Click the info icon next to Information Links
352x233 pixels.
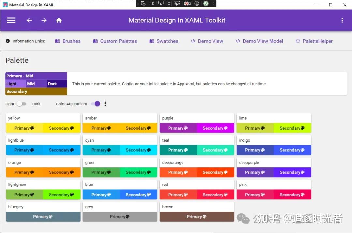[x=7, y=41]
